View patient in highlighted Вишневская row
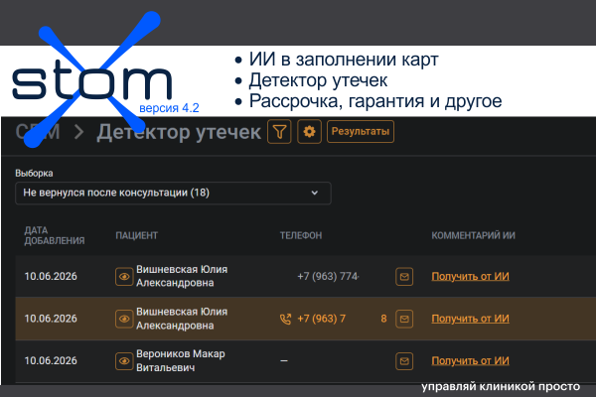Viewport: 596px width, 397px height. coord(124,319)
